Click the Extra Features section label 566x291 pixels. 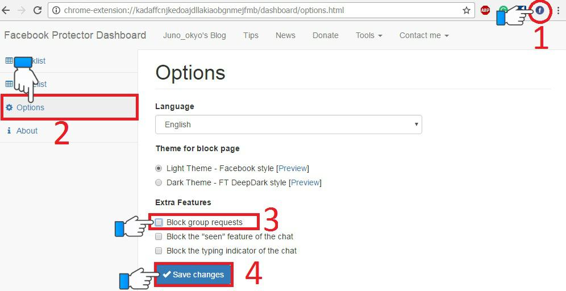pos(184,202)
